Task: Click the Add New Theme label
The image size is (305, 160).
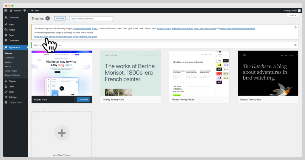Action: pos(62,155)
